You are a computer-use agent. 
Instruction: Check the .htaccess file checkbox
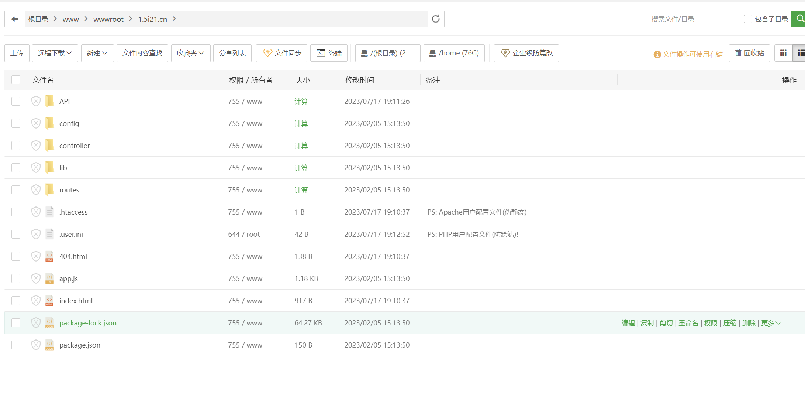click(16, 212)
